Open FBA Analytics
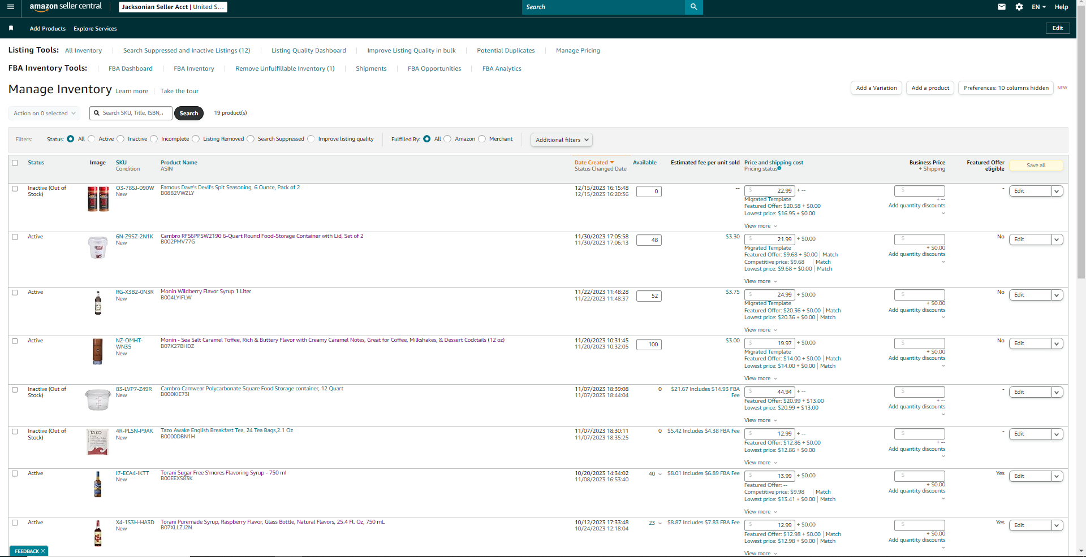Screen dimensions: 1086x557 (502, 68)
